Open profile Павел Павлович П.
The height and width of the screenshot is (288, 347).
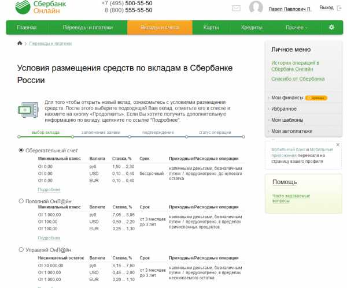tap(290, 9)
